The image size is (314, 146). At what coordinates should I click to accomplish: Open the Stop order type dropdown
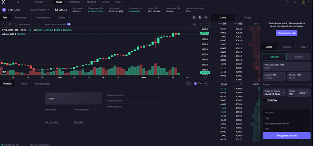pyautogui.click(x=305, y=47)
